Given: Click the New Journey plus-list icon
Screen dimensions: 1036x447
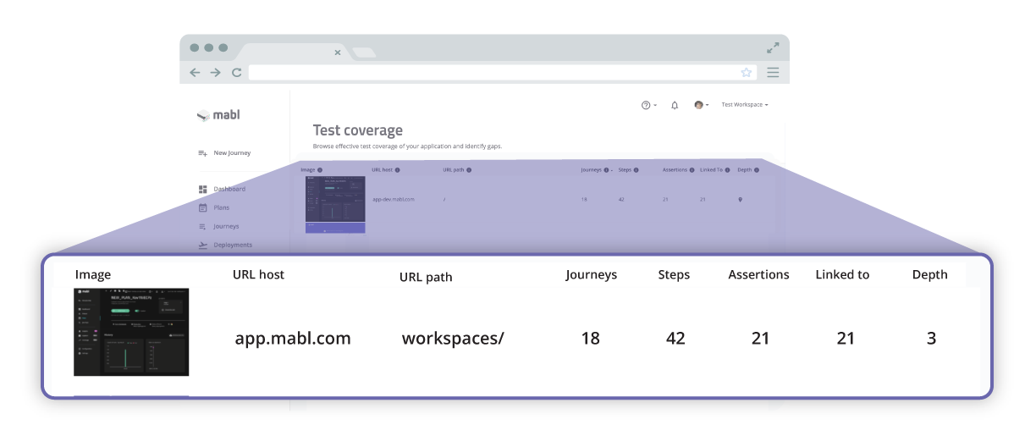Looking at the screenshot, I should [x=202, y=153].
